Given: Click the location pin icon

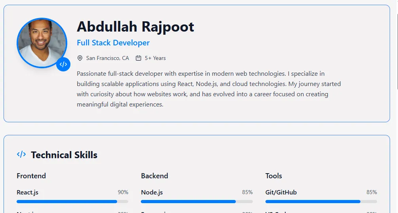Looking at the screenshot, I should (x=80, y=58).
